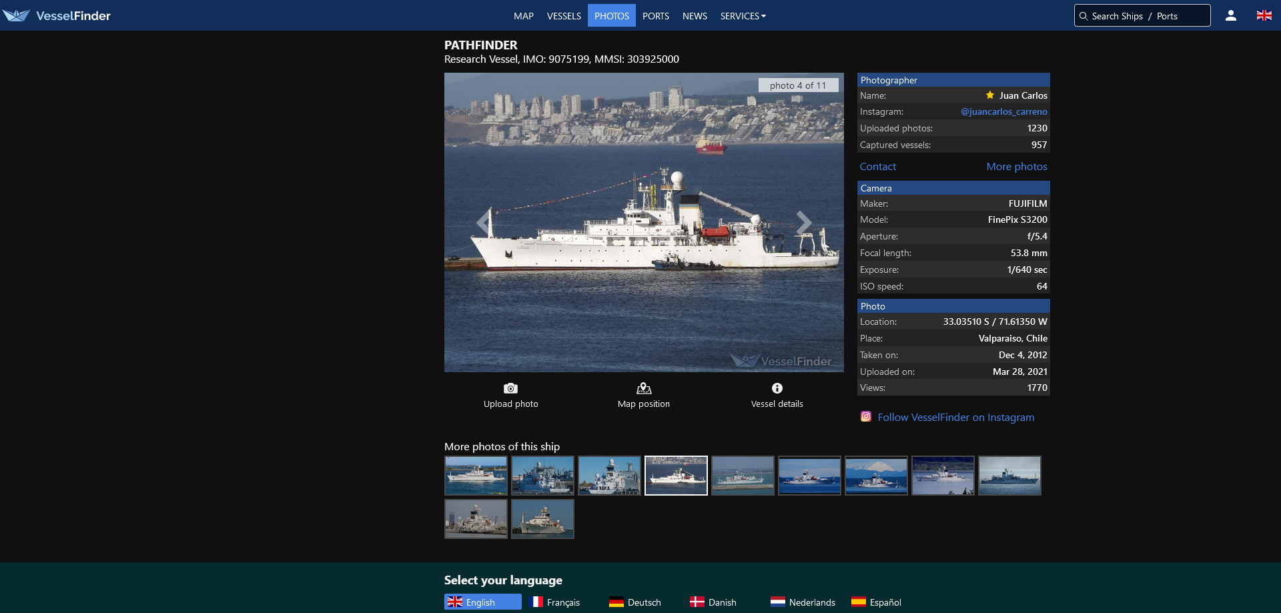Click the PATHFINDER title heading
The height and width of the screenshot is (613, 1281).
[x=481, y=45]
